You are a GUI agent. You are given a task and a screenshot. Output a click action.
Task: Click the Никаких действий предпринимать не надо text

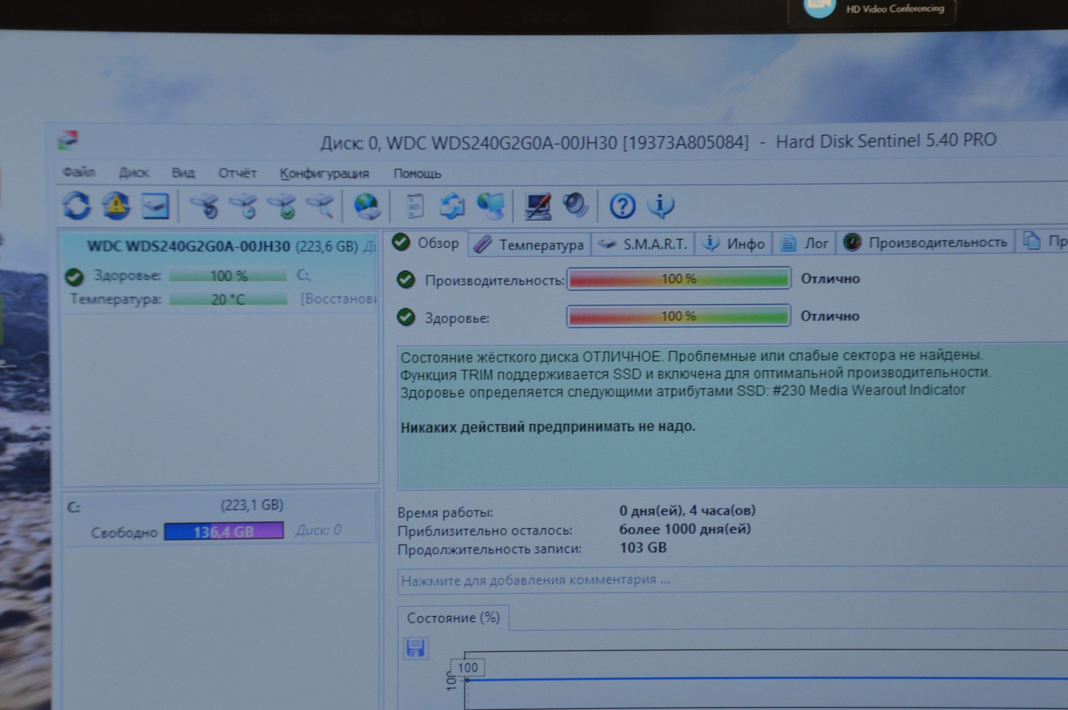(x=548, y=427)
